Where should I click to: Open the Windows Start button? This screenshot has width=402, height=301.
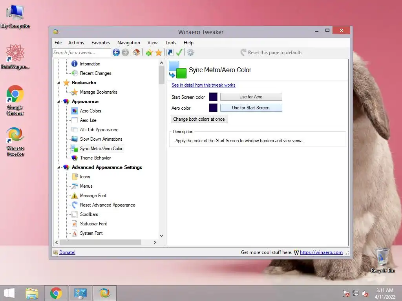[x=9, y=293]
